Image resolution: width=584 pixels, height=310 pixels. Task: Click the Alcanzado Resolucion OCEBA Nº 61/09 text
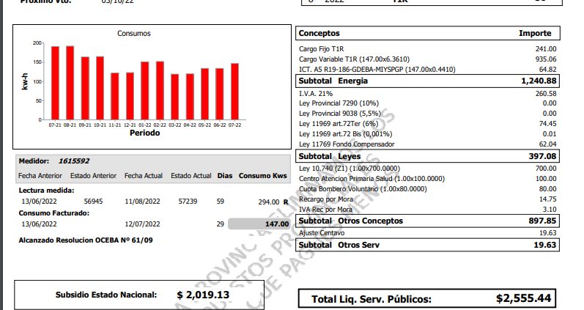pos(85,240)
